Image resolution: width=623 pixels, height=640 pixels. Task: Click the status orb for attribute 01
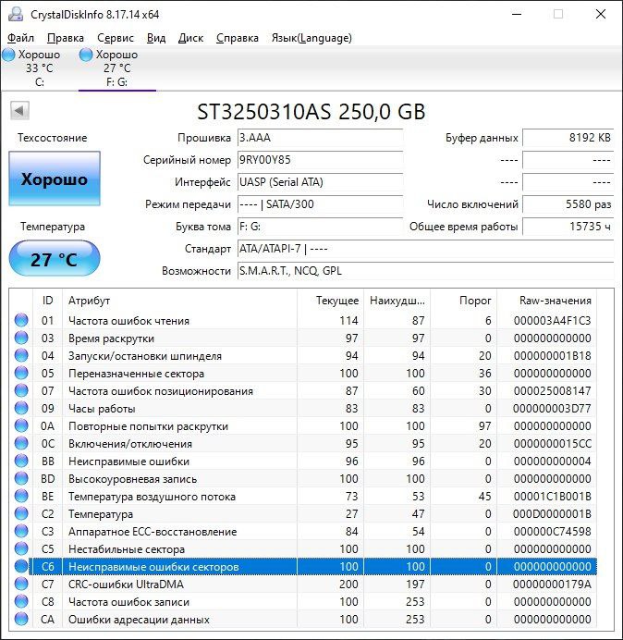point(21,320)
